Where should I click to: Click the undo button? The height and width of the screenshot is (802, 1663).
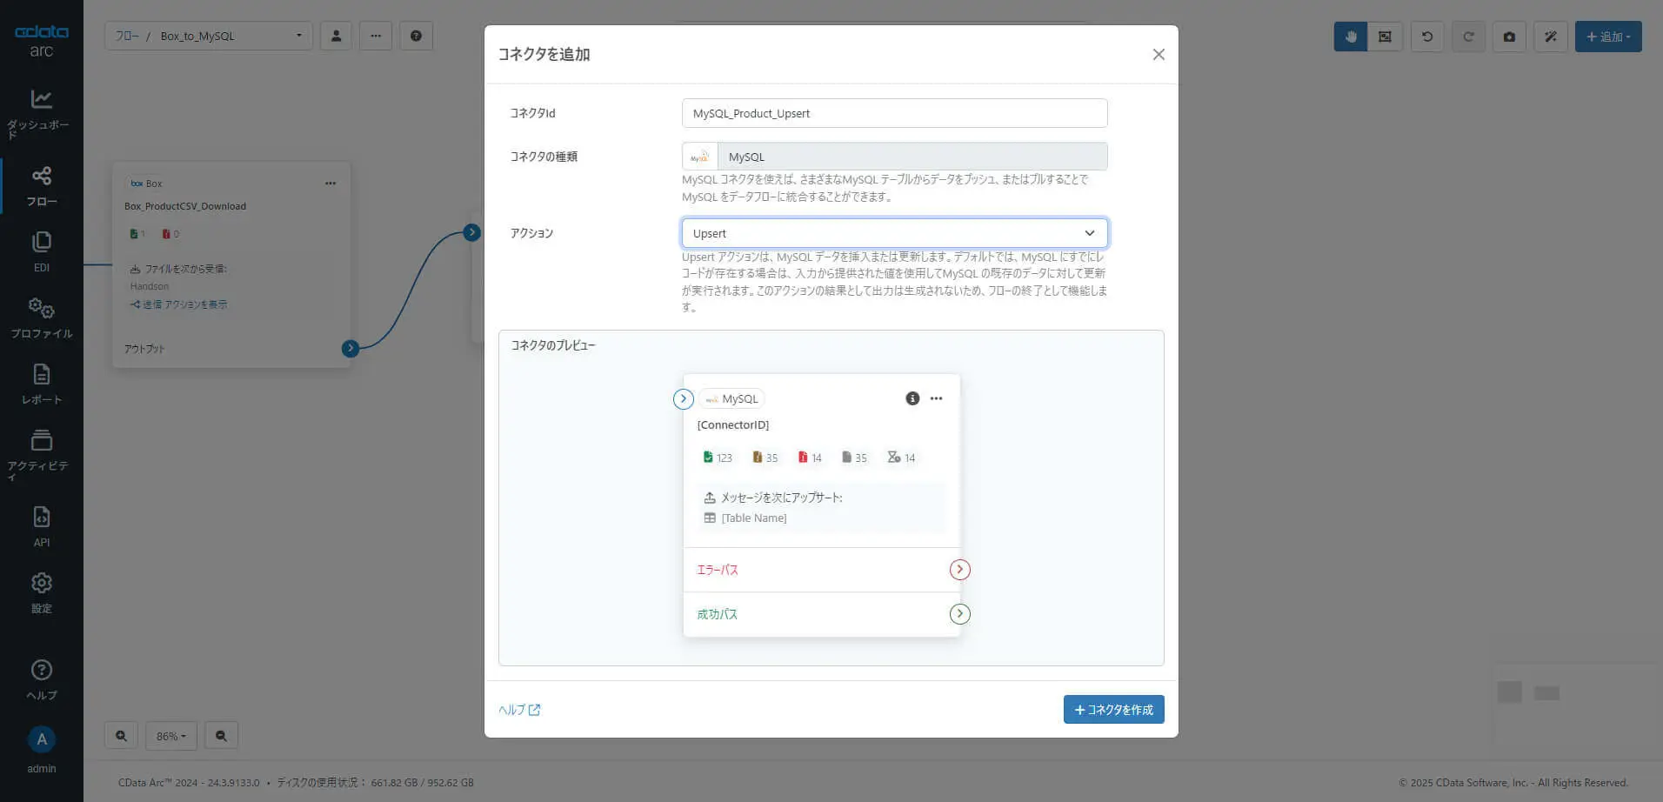click(1427, 37)
